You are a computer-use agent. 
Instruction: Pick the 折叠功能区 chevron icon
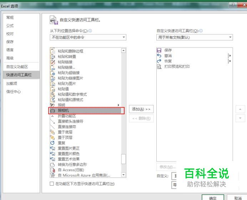coord(52,116)
